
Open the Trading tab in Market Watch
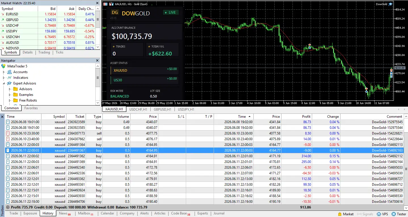click(x=44, y=52)
